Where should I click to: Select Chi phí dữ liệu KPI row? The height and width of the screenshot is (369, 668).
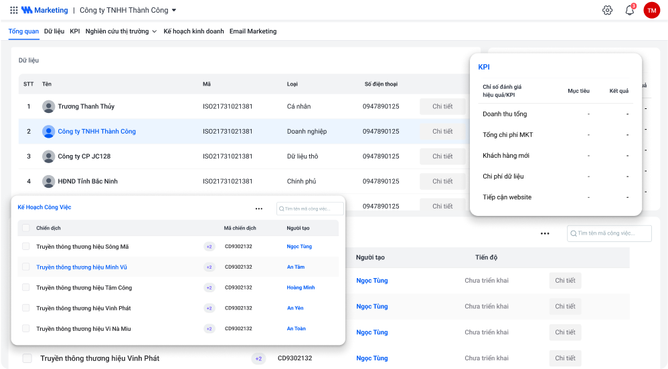(x=556, y=176)
